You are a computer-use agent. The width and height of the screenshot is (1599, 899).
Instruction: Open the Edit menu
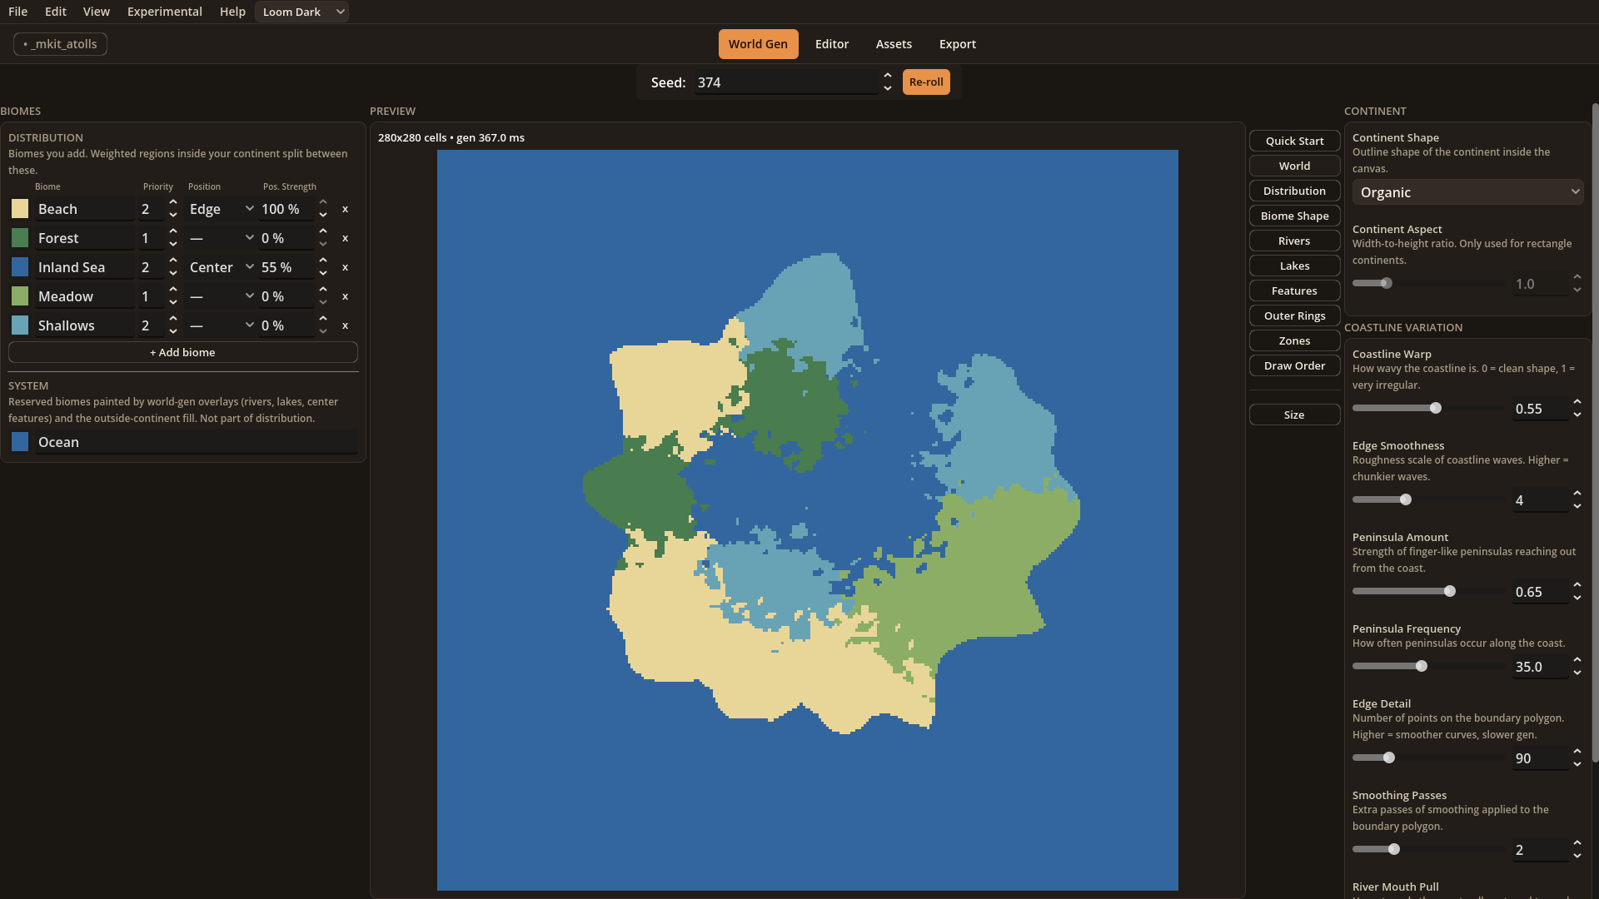pos(56,12)
